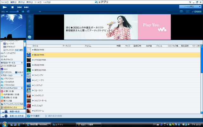The height and width of the screenshot is (127, 203).
Task: Select the ダンスフロア row text
Action: pyautogui.click(x=38, y=106)
